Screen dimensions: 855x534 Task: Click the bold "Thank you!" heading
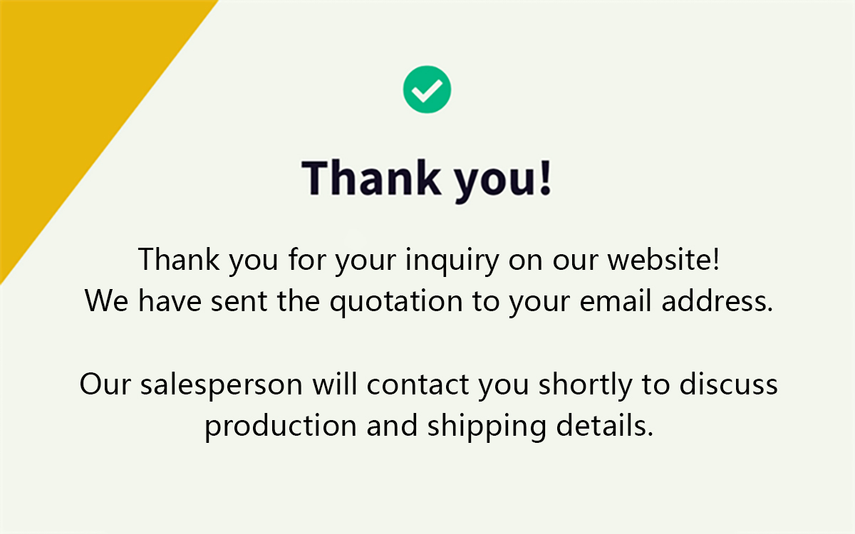click(427, 178)
